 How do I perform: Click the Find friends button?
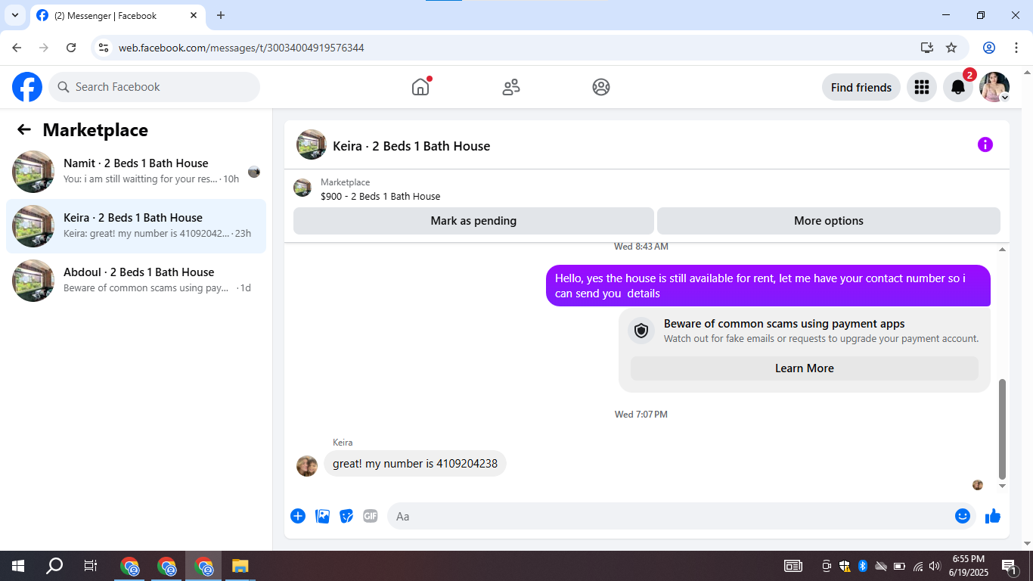point(861,87)
